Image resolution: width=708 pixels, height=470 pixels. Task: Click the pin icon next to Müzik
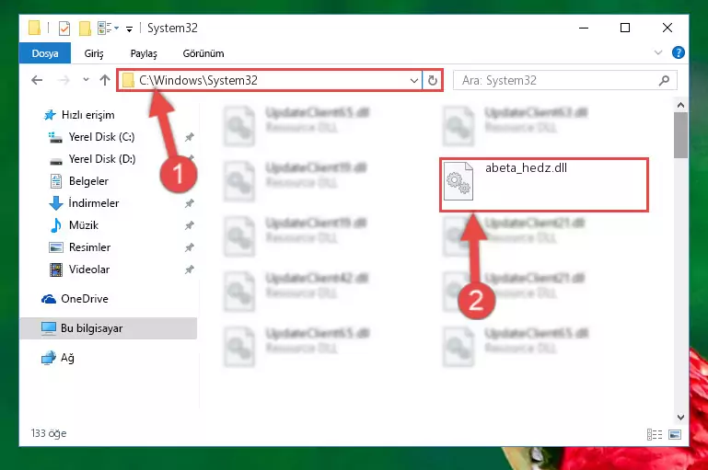(x=189, y=225)
